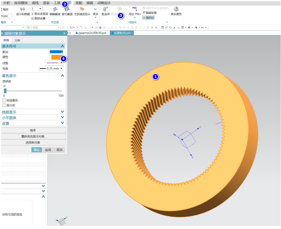Image resolution: width=281 pixels, height=229 pixels.
Task: Click the 9384 zoom value field
Action: (7, 16)
